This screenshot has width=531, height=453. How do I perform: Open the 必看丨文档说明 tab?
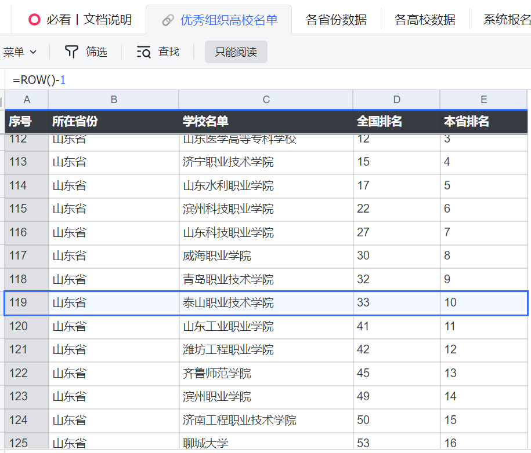coord(89,20)
